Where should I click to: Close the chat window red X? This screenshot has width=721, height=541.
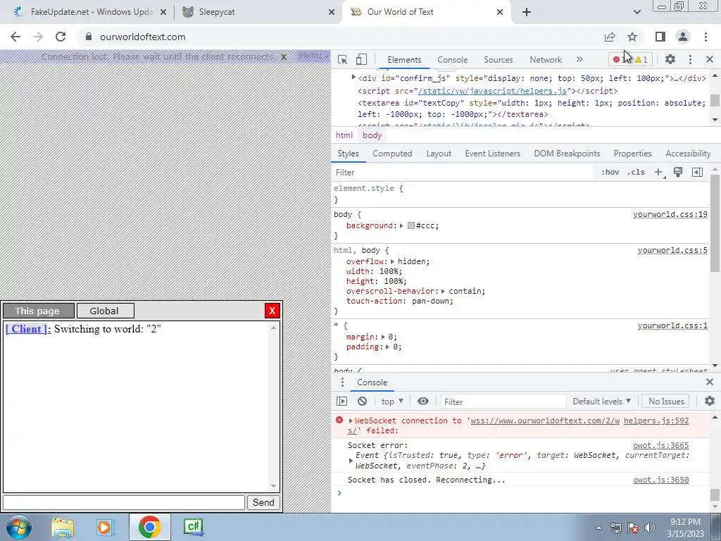pos(272,311)
